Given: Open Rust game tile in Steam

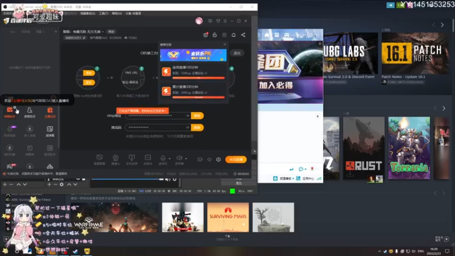Looking at the screenshot, I should (363, 148).
